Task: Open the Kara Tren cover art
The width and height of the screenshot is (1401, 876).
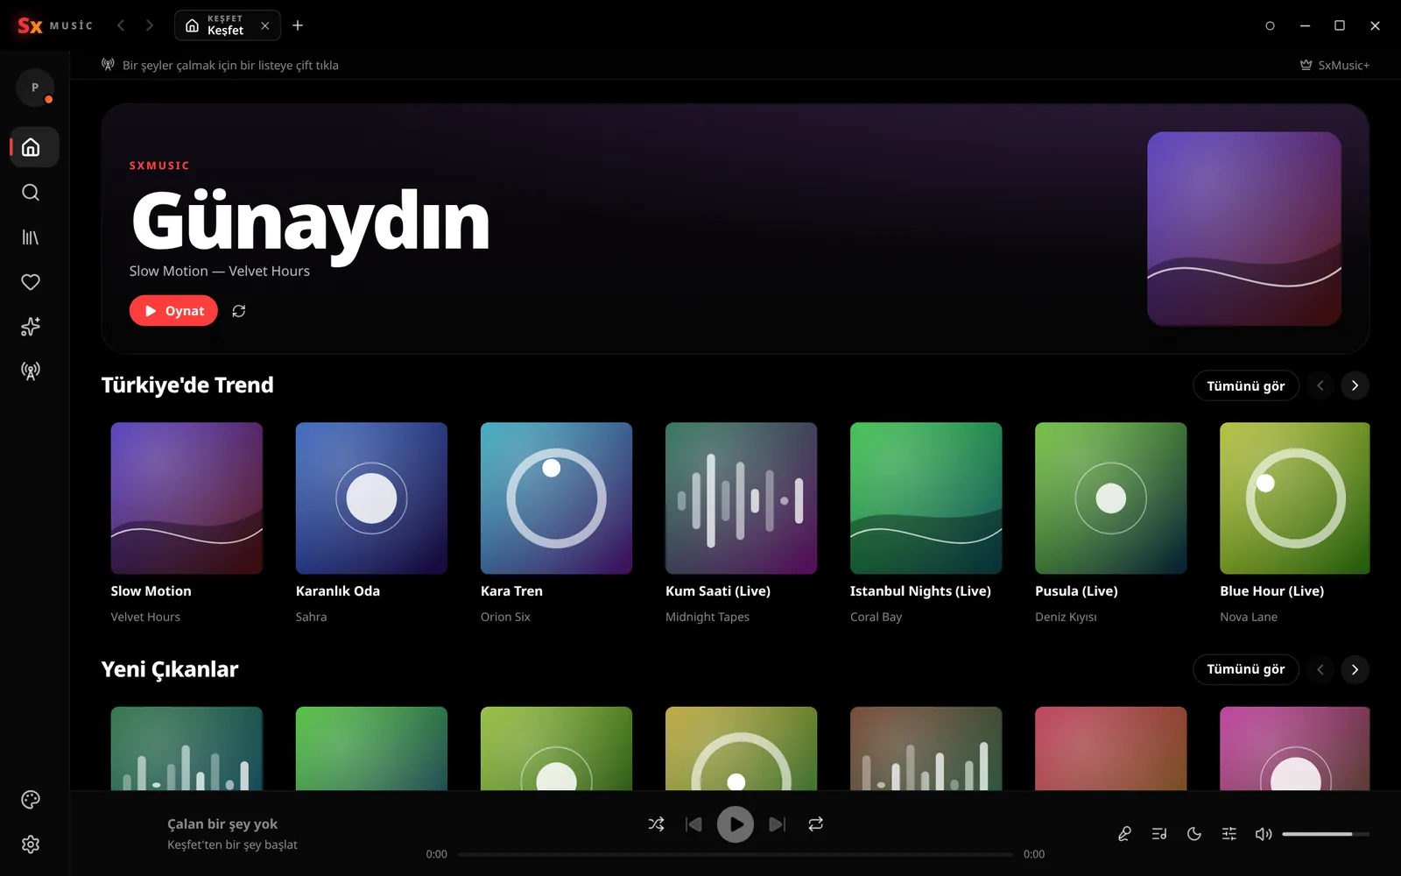Action: click(556, 498)
